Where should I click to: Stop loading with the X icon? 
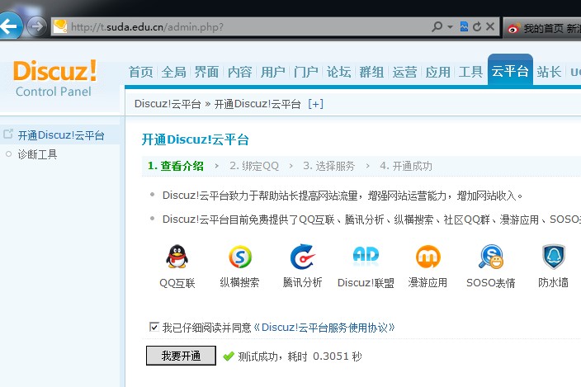click(490, 26)
